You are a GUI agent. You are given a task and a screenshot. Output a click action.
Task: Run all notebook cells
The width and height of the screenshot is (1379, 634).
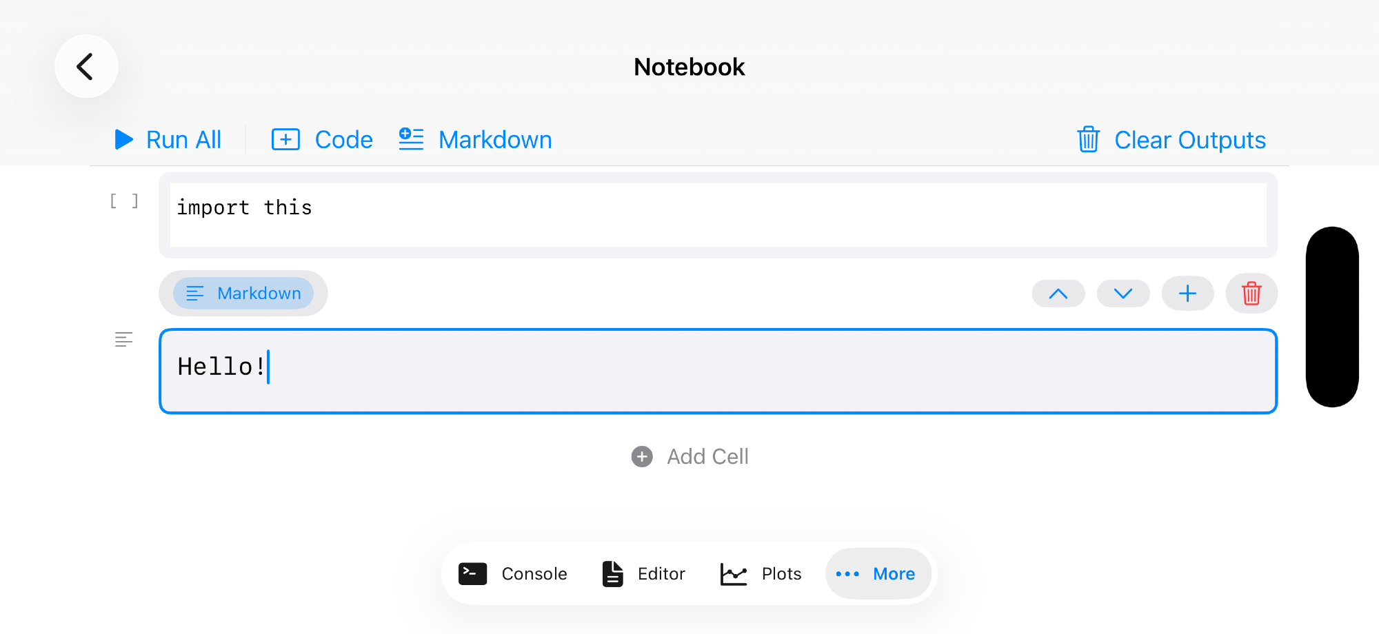click(x=168, y=140)
